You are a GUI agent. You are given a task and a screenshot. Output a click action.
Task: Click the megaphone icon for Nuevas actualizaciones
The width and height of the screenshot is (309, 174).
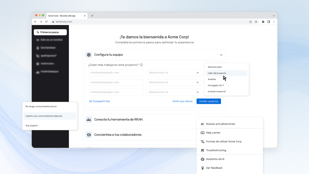pyautogui.click(x=203, y=124)
